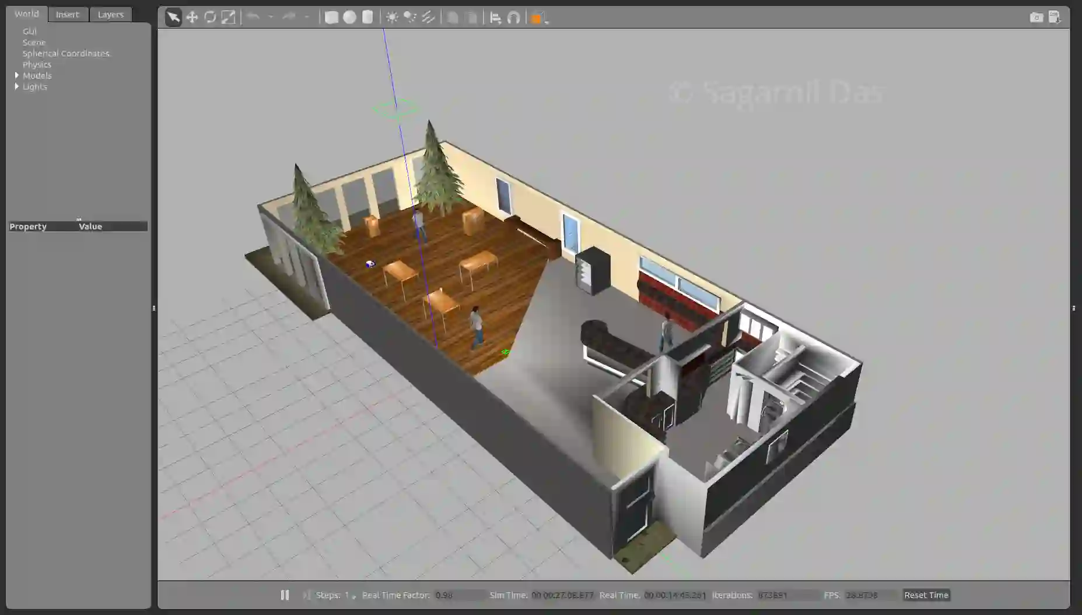Expand the Lights tree item
Viewport: 1082px width, 615px height.
tap(17, 86)
